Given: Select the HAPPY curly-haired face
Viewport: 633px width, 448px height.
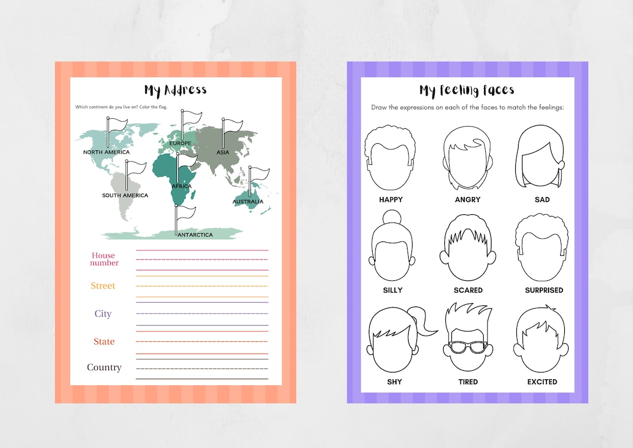Looking at the screenshot, I should click(390, 157).
